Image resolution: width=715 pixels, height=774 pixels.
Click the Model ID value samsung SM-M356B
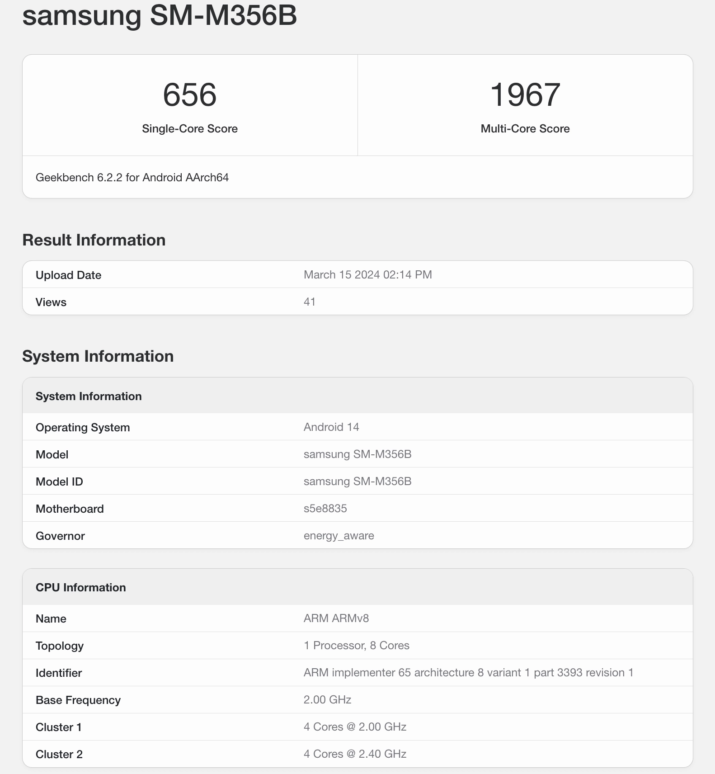(357, 481)
